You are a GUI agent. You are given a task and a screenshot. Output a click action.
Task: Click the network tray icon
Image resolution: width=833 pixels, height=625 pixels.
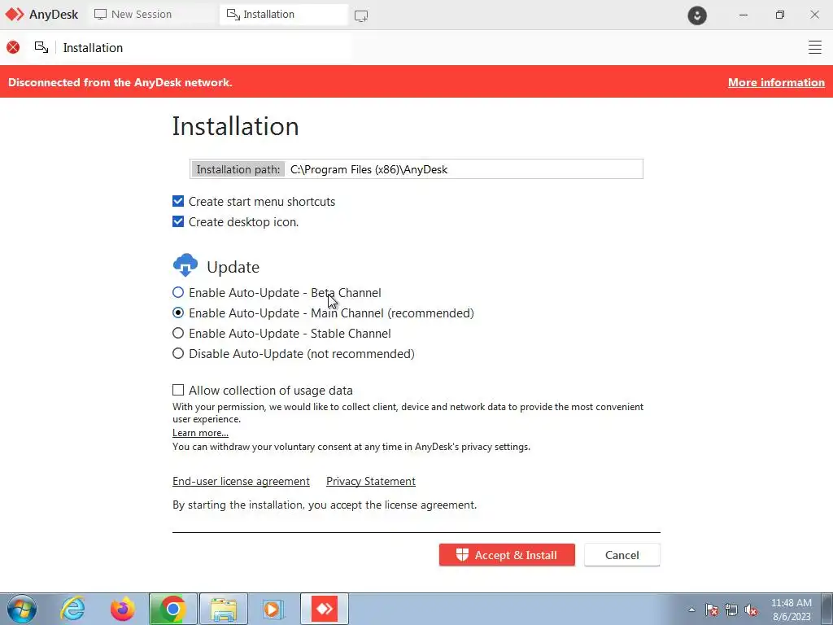tap(731, 610)
